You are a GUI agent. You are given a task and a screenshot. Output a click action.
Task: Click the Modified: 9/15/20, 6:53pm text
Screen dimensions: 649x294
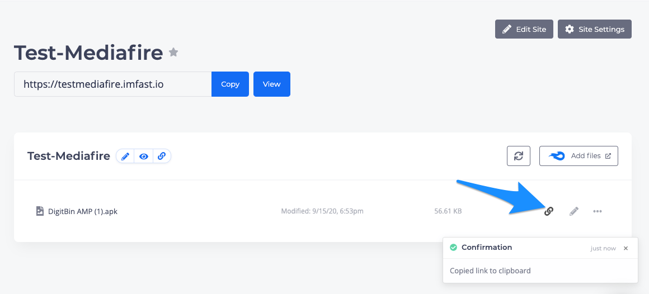tap(322, 211)
